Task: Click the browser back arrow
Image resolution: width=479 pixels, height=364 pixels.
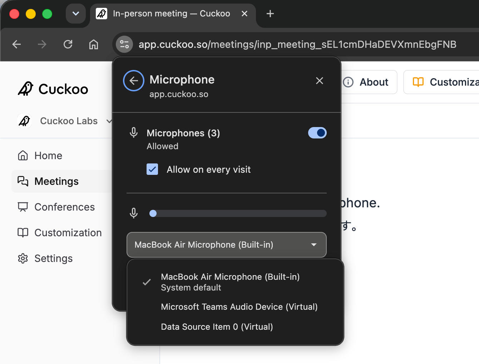Action: click(x=16, y=44)
